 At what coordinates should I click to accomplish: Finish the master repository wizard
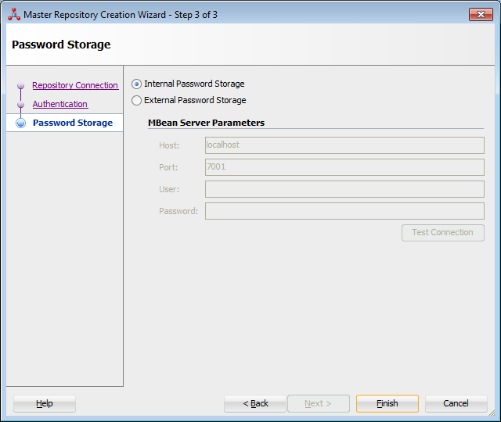387,403
